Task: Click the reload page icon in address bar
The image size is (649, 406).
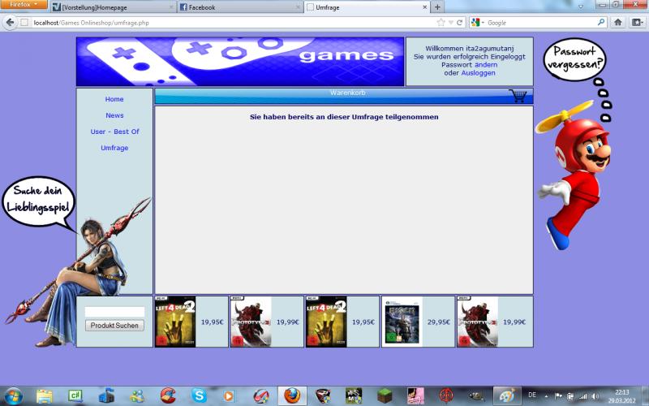Action: (460, 23)
